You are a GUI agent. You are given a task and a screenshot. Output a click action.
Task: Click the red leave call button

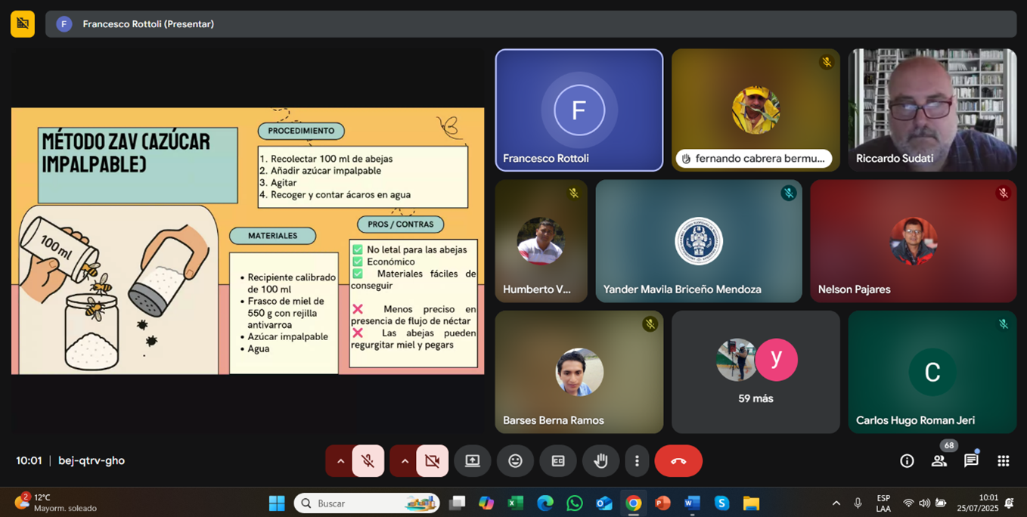[678, 461]
